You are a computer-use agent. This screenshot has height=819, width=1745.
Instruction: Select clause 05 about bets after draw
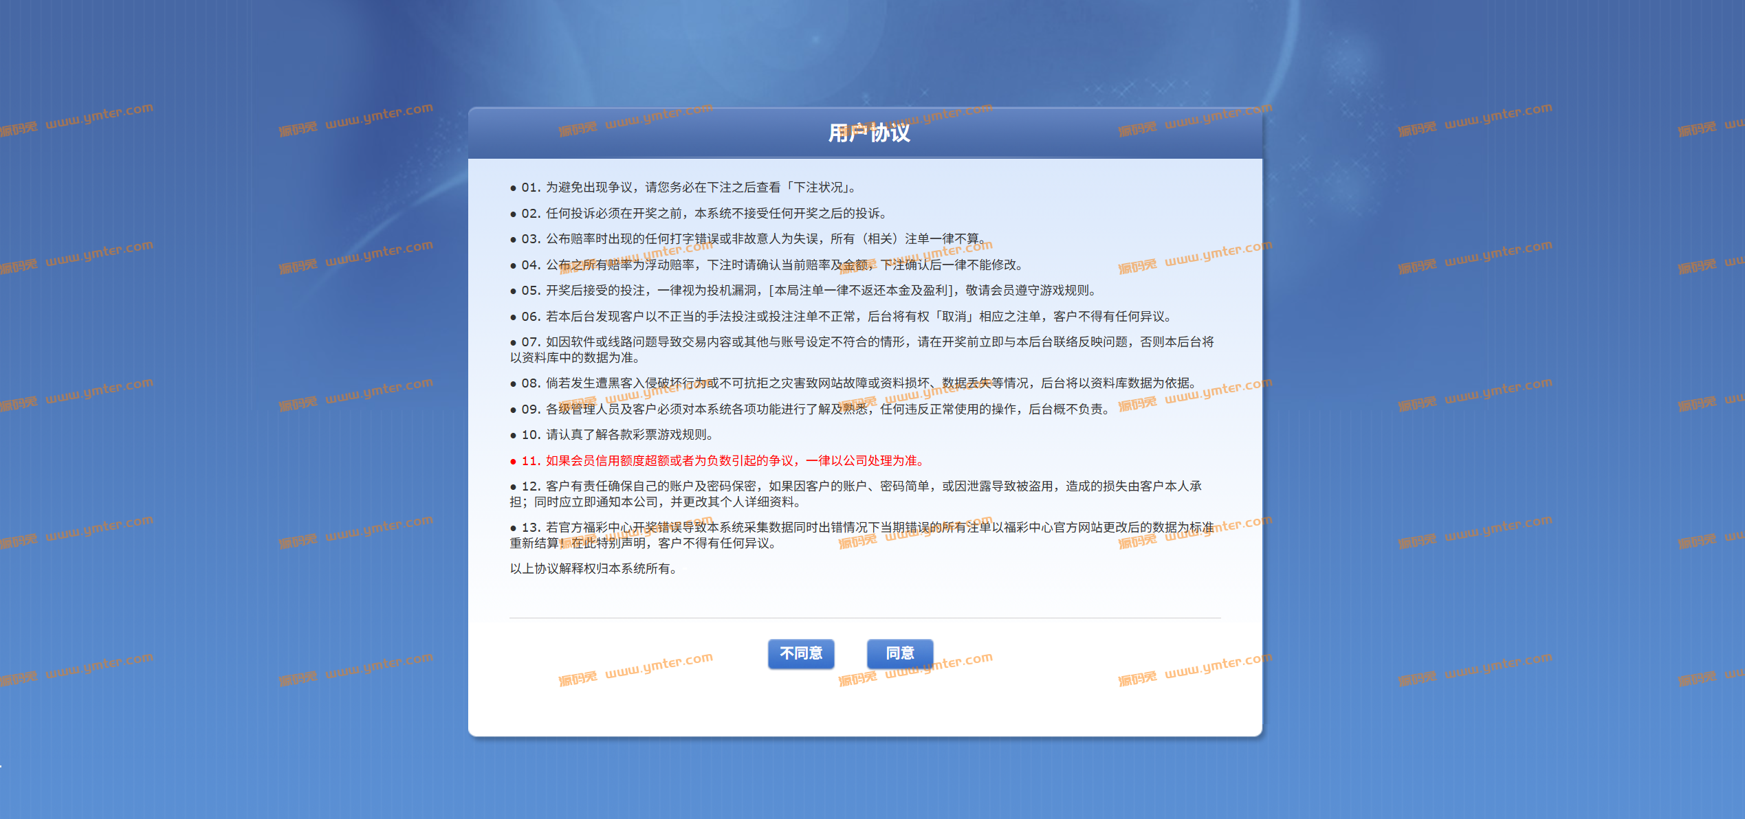tap(804, 291)
